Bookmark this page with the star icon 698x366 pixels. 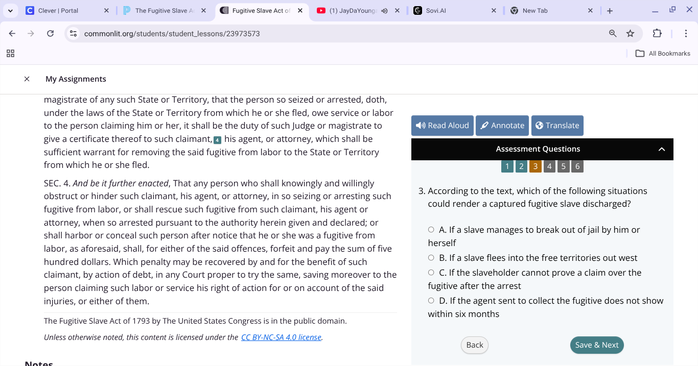pyautogui.click(x=631, y=33)
